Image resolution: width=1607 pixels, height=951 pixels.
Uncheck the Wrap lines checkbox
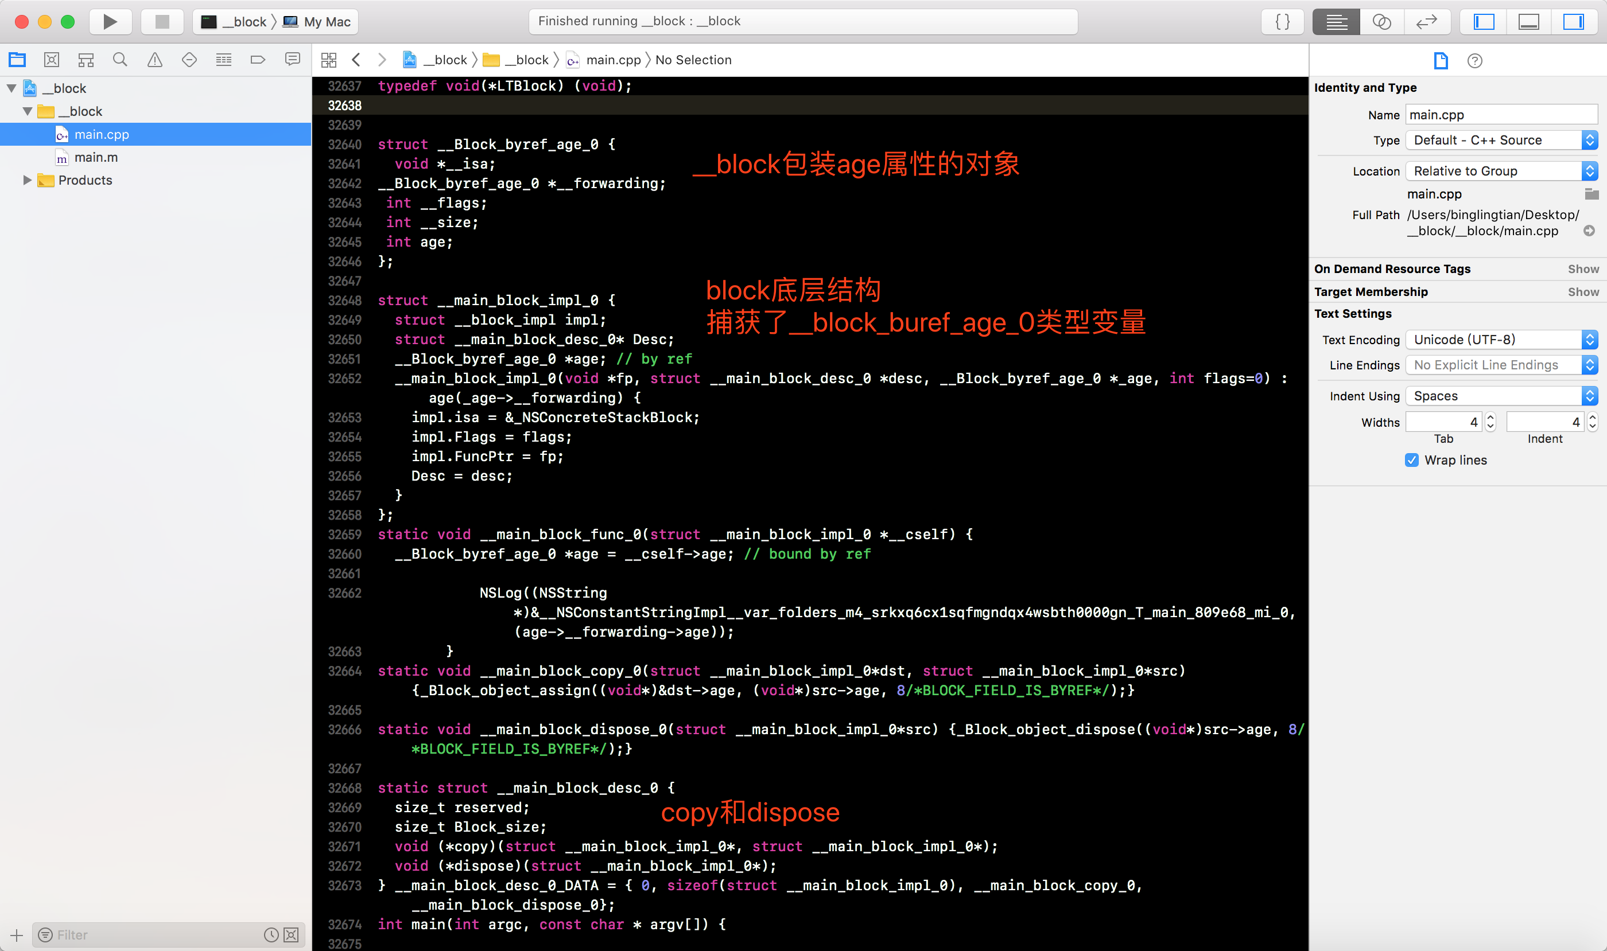[x=1411, y=460]
